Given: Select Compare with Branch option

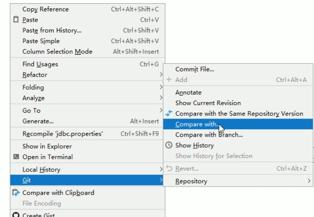Looking at the screenshot, I should coord(209,135).
